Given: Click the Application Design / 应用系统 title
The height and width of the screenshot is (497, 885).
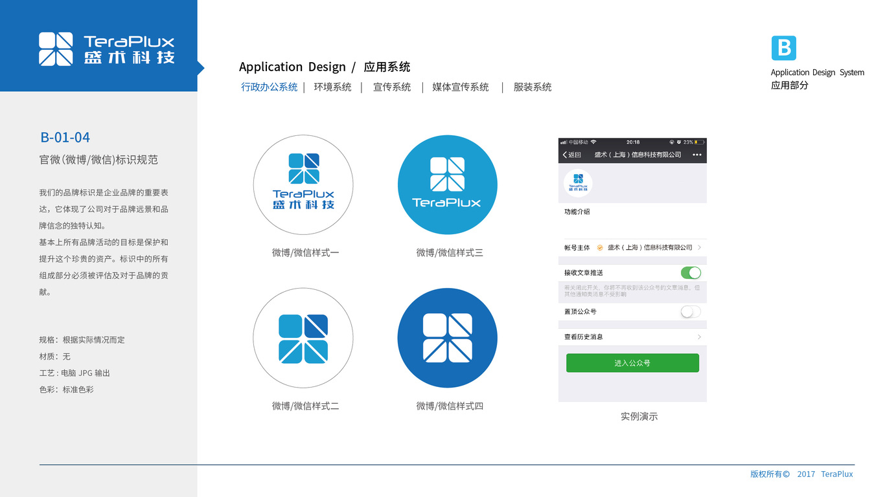Looking at the screenshot, I should 325,67.
